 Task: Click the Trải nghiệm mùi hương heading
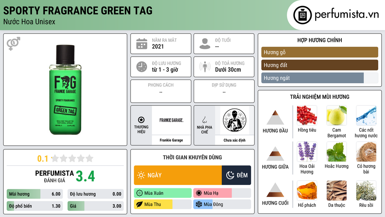pyautogui.click(x=320, y=97)
